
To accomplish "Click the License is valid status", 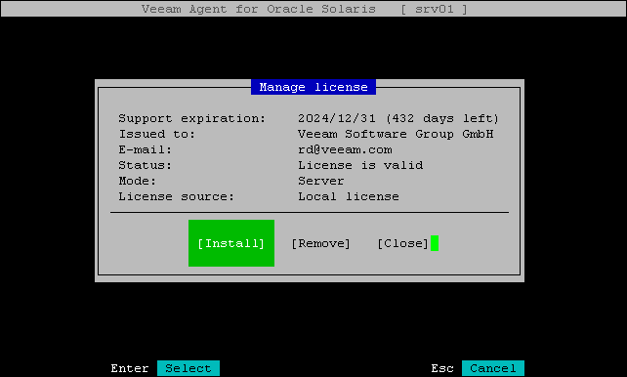I will point(360,165).
